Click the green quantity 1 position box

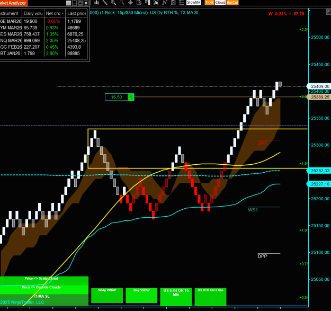pos(131,97)
